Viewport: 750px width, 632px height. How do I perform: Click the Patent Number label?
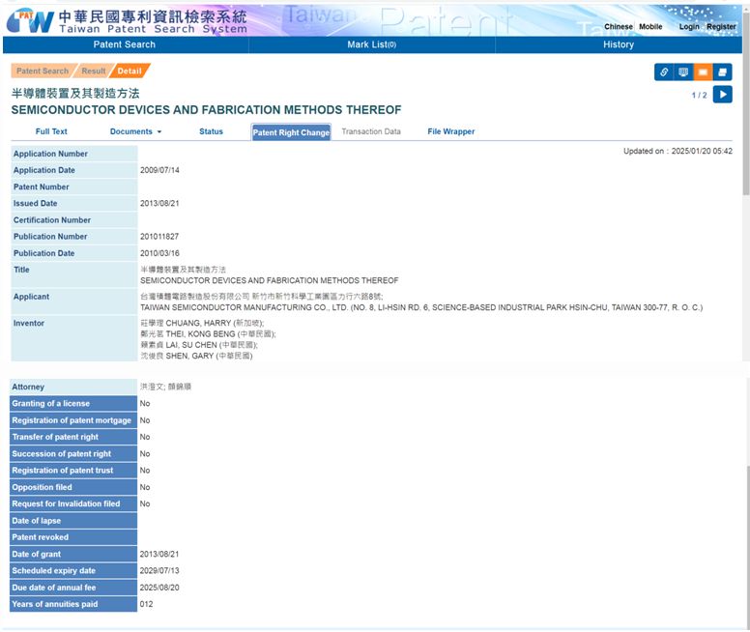point(74,187)
